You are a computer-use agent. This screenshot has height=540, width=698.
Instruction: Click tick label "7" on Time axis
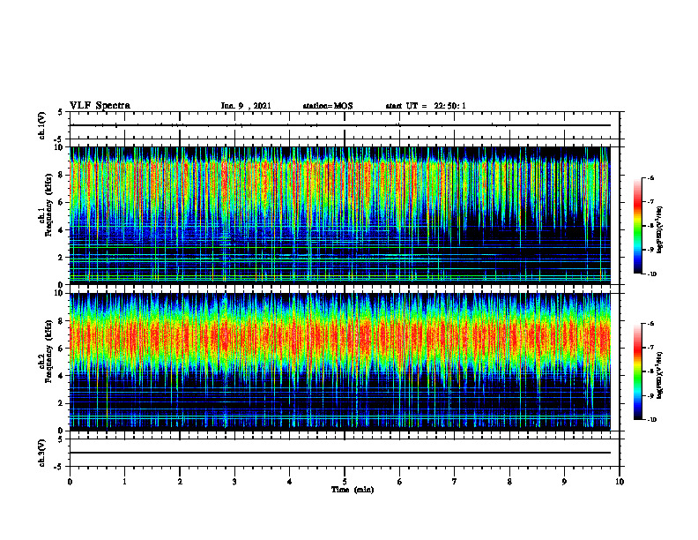coord(455,482)
